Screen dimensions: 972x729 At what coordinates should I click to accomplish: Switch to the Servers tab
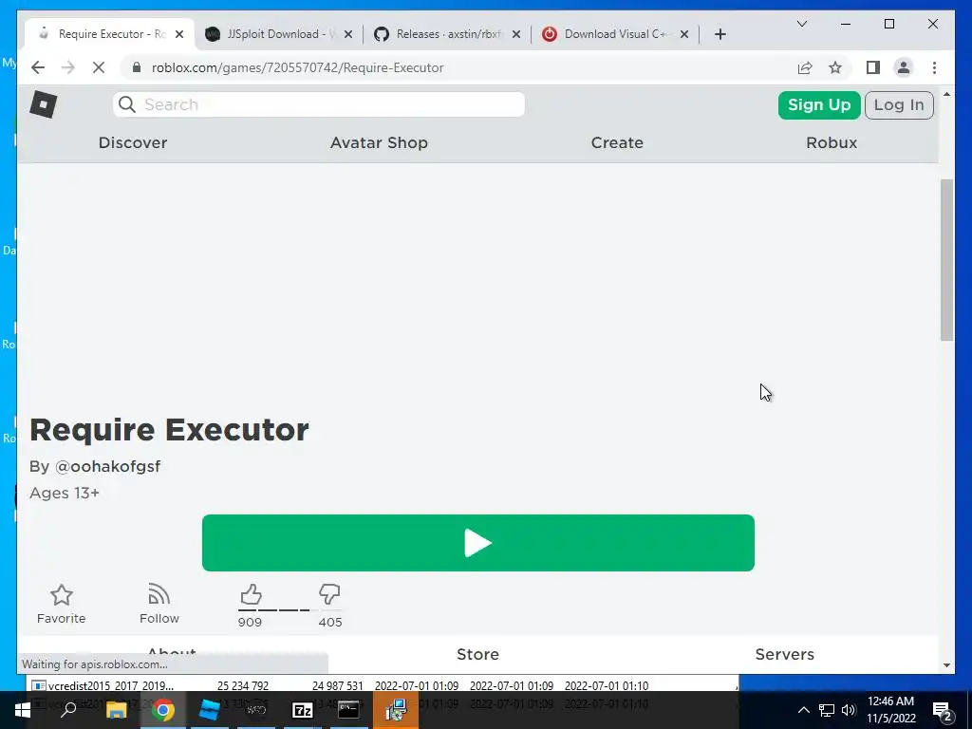(784, 654)
